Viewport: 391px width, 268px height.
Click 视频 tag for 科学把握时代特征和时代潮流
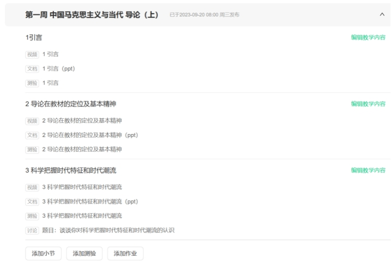click(32, 187)
